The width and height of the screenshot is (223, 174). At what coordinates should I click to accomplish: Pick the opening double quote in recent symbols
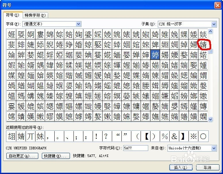click(x=117, y=136)
